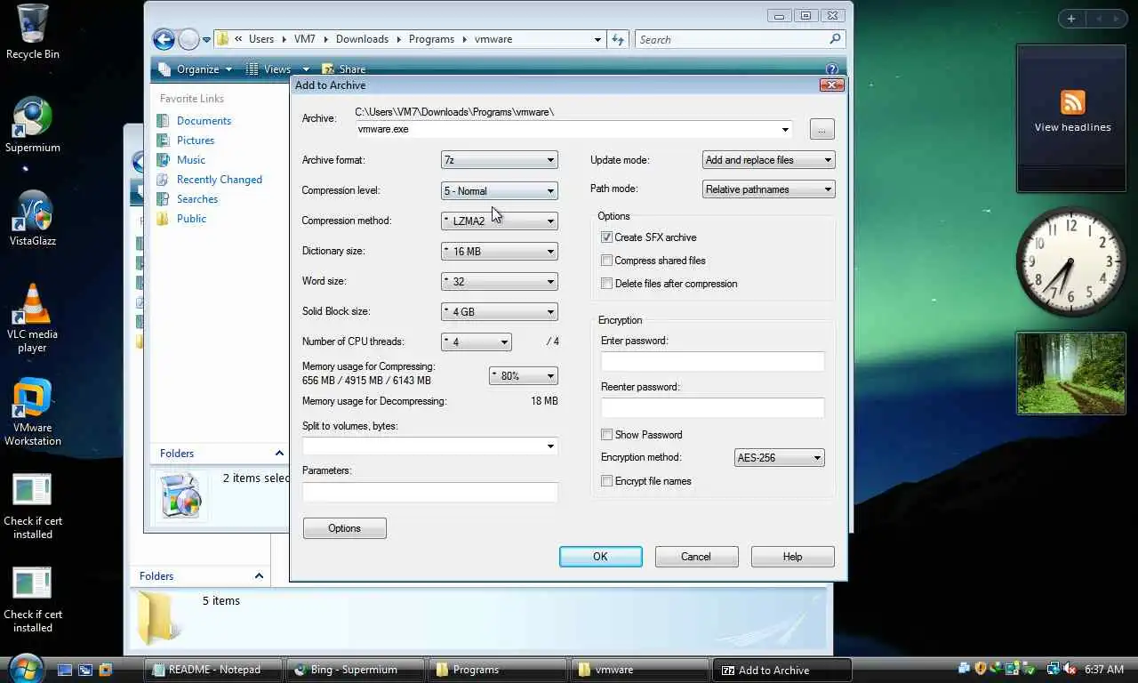Open VistaGlazz desktop shortcut

pyautogui.click(x=33, y=219)
